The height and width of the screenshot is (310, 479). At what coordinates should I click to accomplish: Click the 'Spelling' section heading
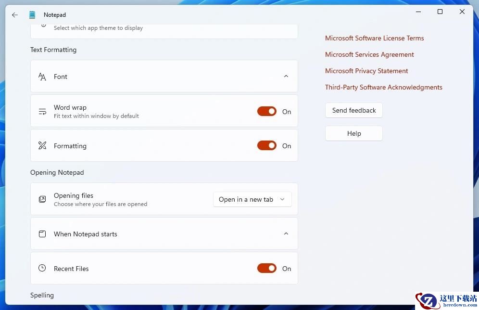[x=42, y=296]
